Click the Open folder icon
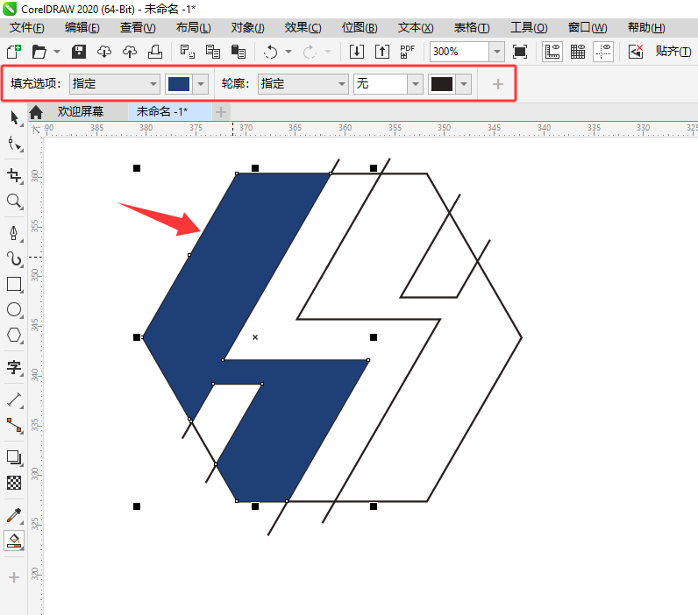 39,52
